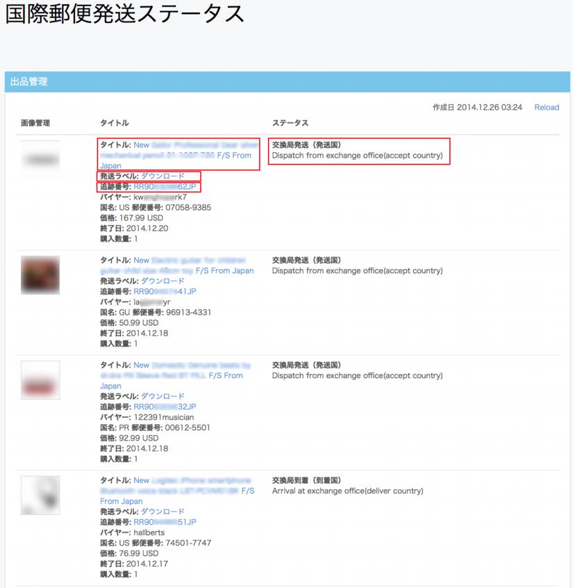Click the ステータス column header
The height and width of the screenshot is (588, 573).
pos(290,123)
